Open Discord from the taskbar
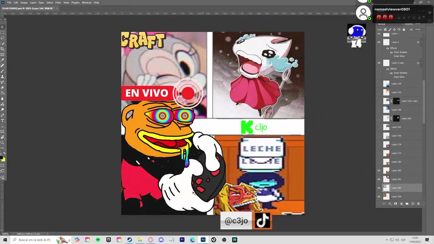Screen dimensions: 434x244 pos(161,240)
